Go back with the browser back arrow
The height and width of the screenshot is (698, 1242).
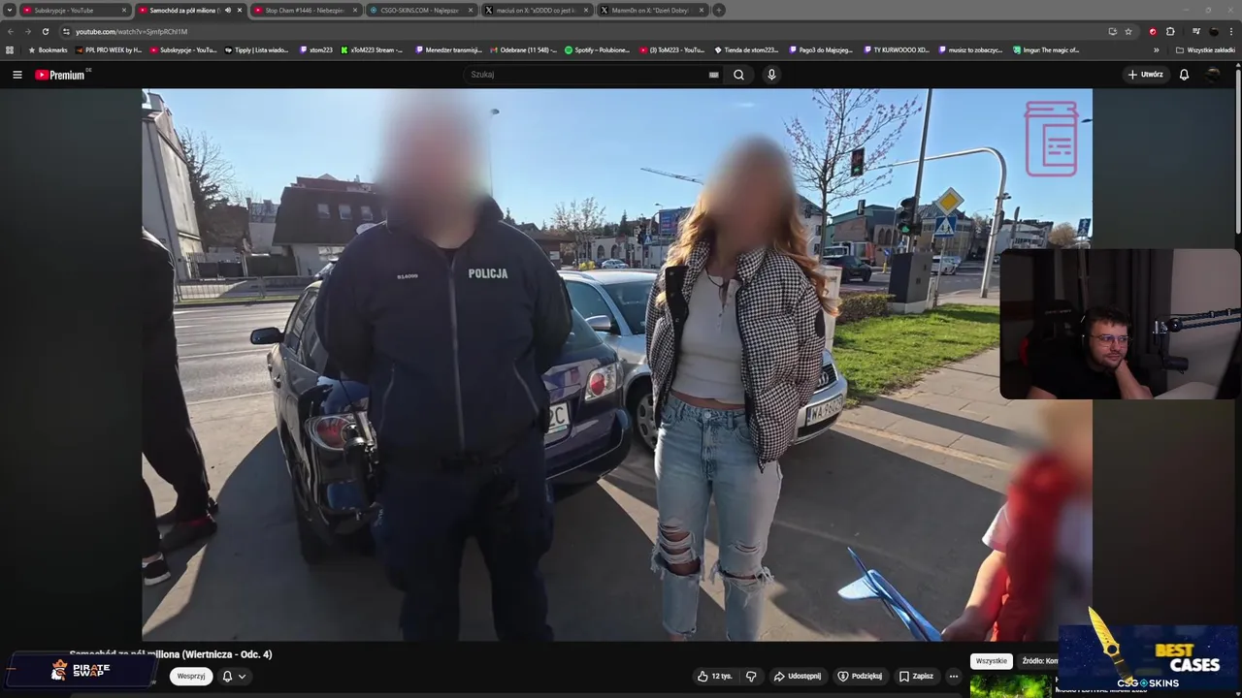pos(10,31)
